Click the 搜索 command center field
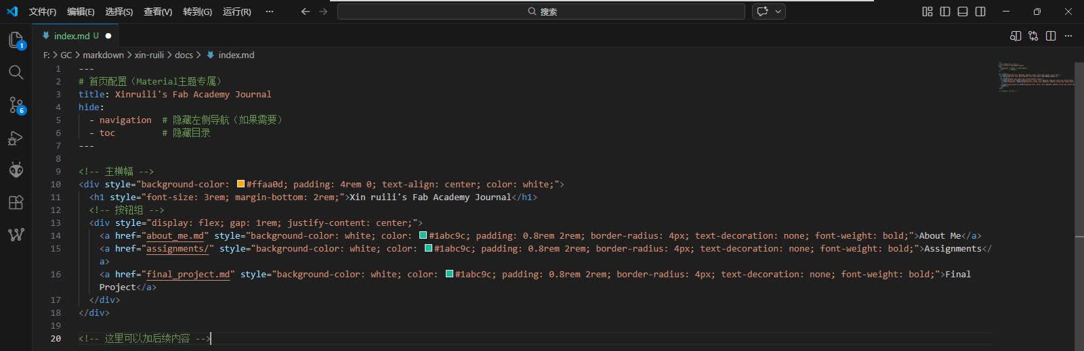1084x351 pixels. 541,11
